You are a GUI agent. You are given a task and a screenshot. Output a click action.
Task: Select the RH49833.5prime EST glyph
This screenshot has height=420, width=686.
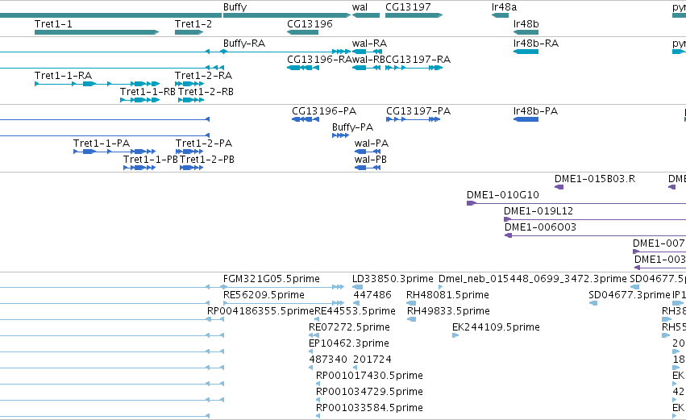point(412,319)
